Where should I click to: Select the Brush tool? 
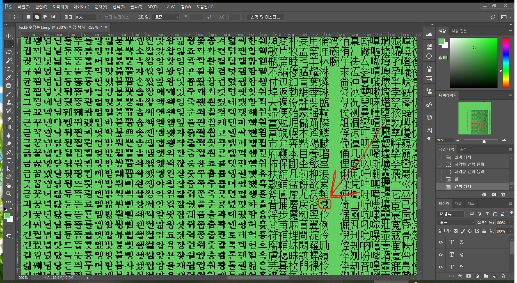(9, 94)
